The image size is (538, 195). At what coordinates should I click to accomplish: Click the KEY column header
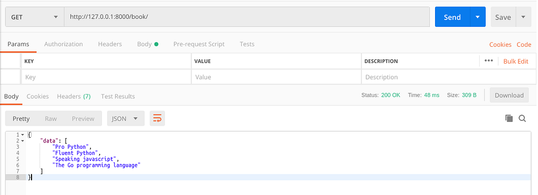pos(29,61)
